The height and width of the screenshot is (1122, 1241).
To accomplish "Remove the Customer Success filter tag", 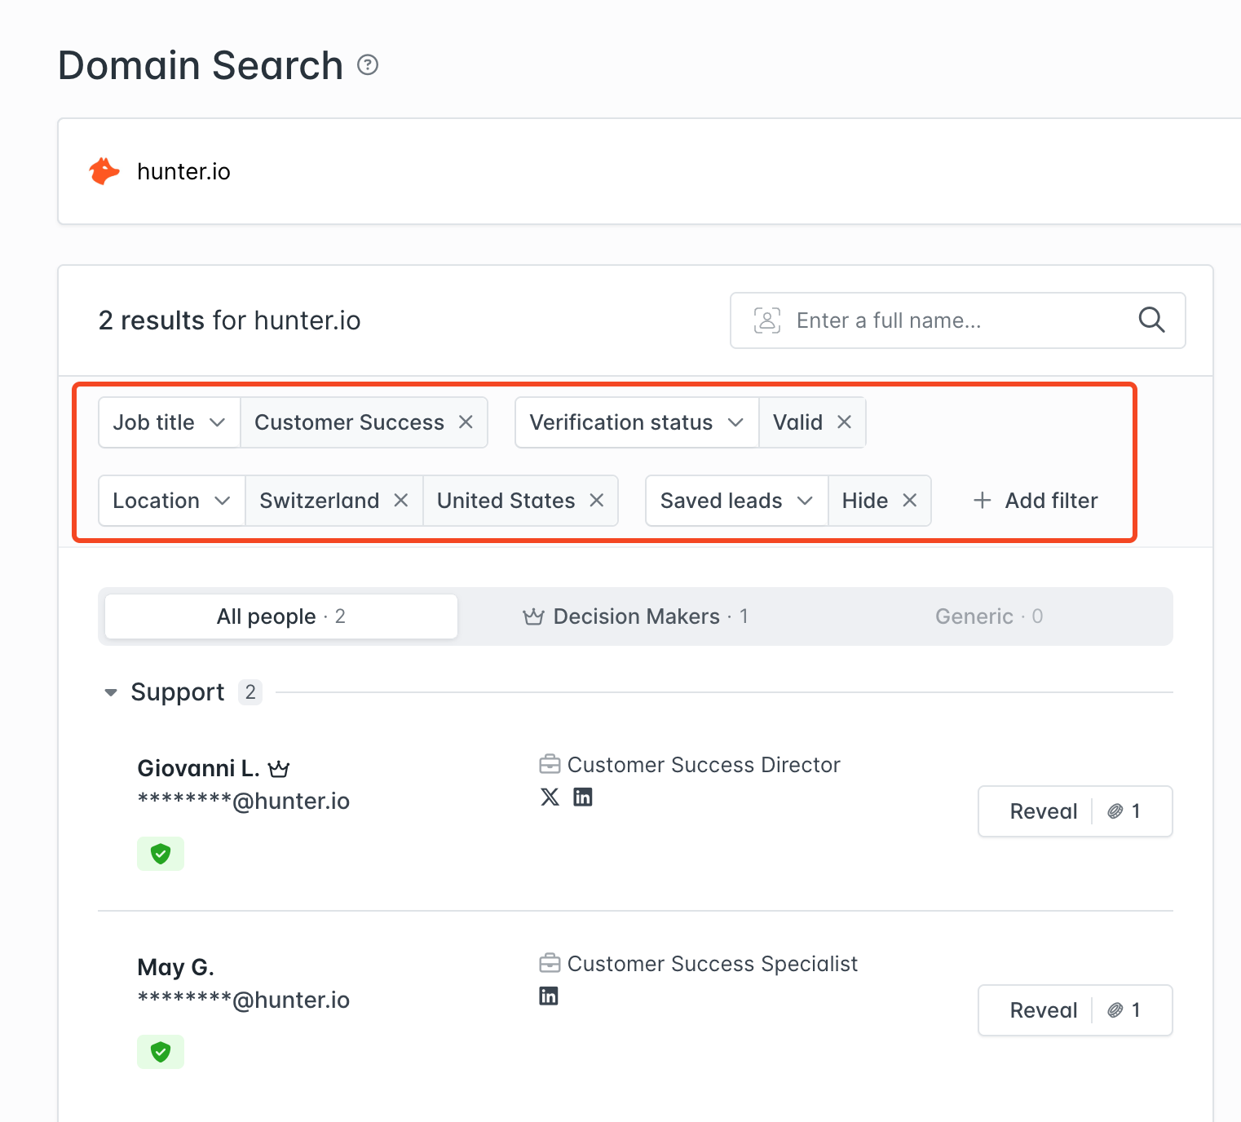I will pyautogui.click(x=466, y=422).
